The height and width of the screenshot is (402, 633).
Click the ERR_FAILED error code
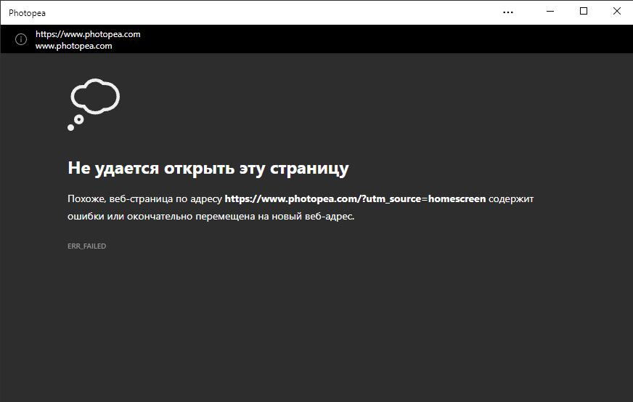(x=87, y=246)
